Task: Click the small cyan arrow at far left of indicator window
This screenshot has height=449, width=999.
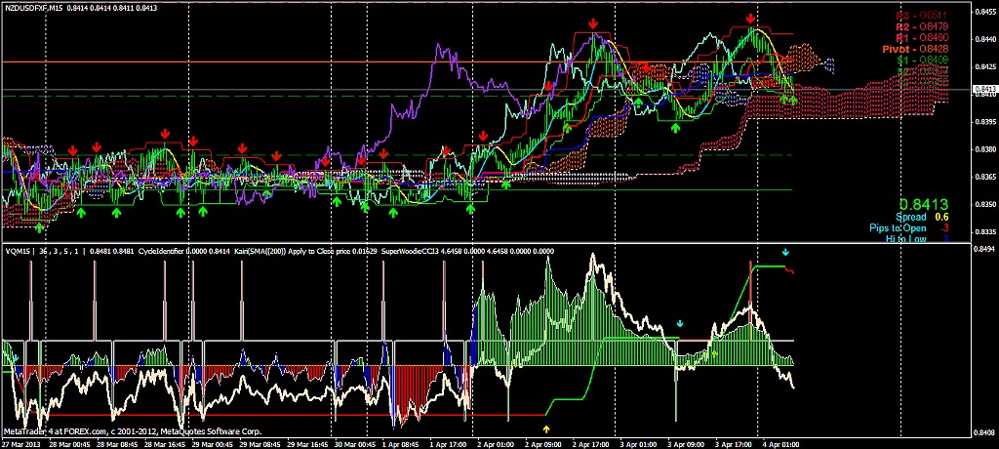Action: tap(16, 357)
